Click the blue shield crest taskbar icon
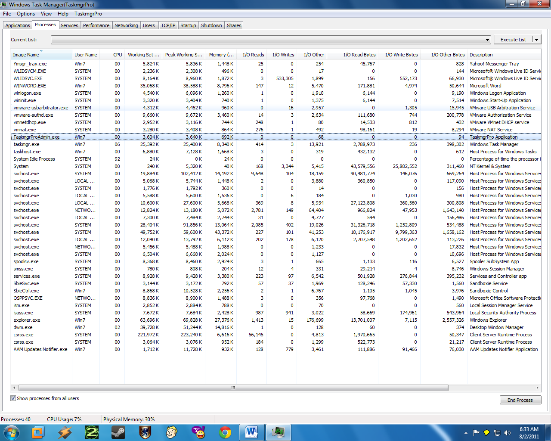Image resolution: width=551 pixels, height=441 pixels. click(x=145, y=432)
